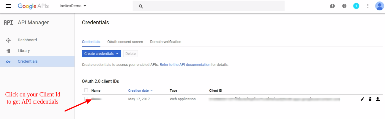Open the Refer to the API documentation link
Screen dimensions: 385x119
point(185,64)
